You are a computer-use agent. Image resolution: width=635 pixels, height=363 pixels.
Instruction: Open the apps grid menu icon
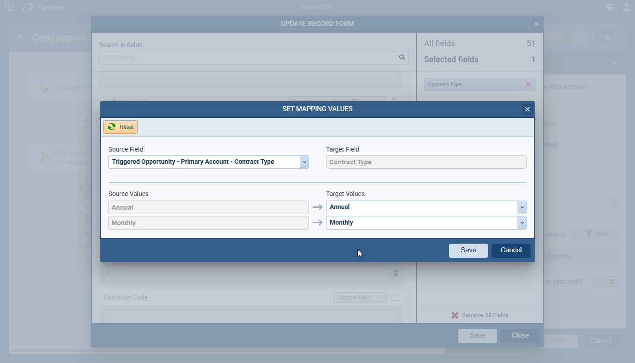[9, 7]
